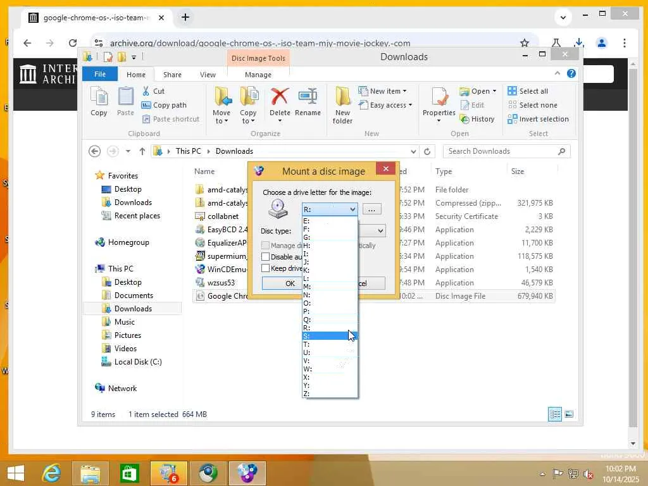Screen dimensions: 648x486
Task: Click the Copy icon in the ribbon
Action: click(99, 102)
